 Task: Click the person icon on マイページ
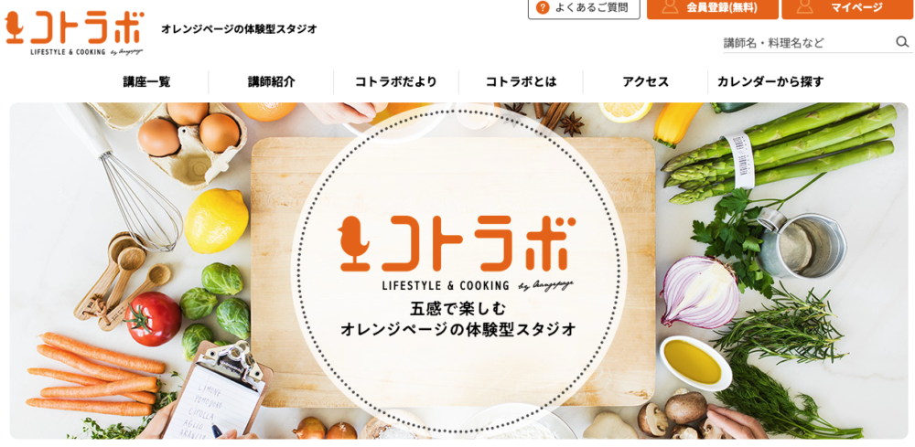point(805,7)
